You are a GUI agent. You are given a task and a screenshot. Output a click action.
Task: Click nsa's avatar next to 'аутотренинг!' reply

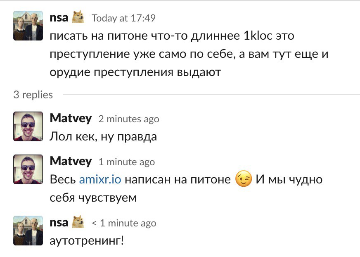pos(28,230)
